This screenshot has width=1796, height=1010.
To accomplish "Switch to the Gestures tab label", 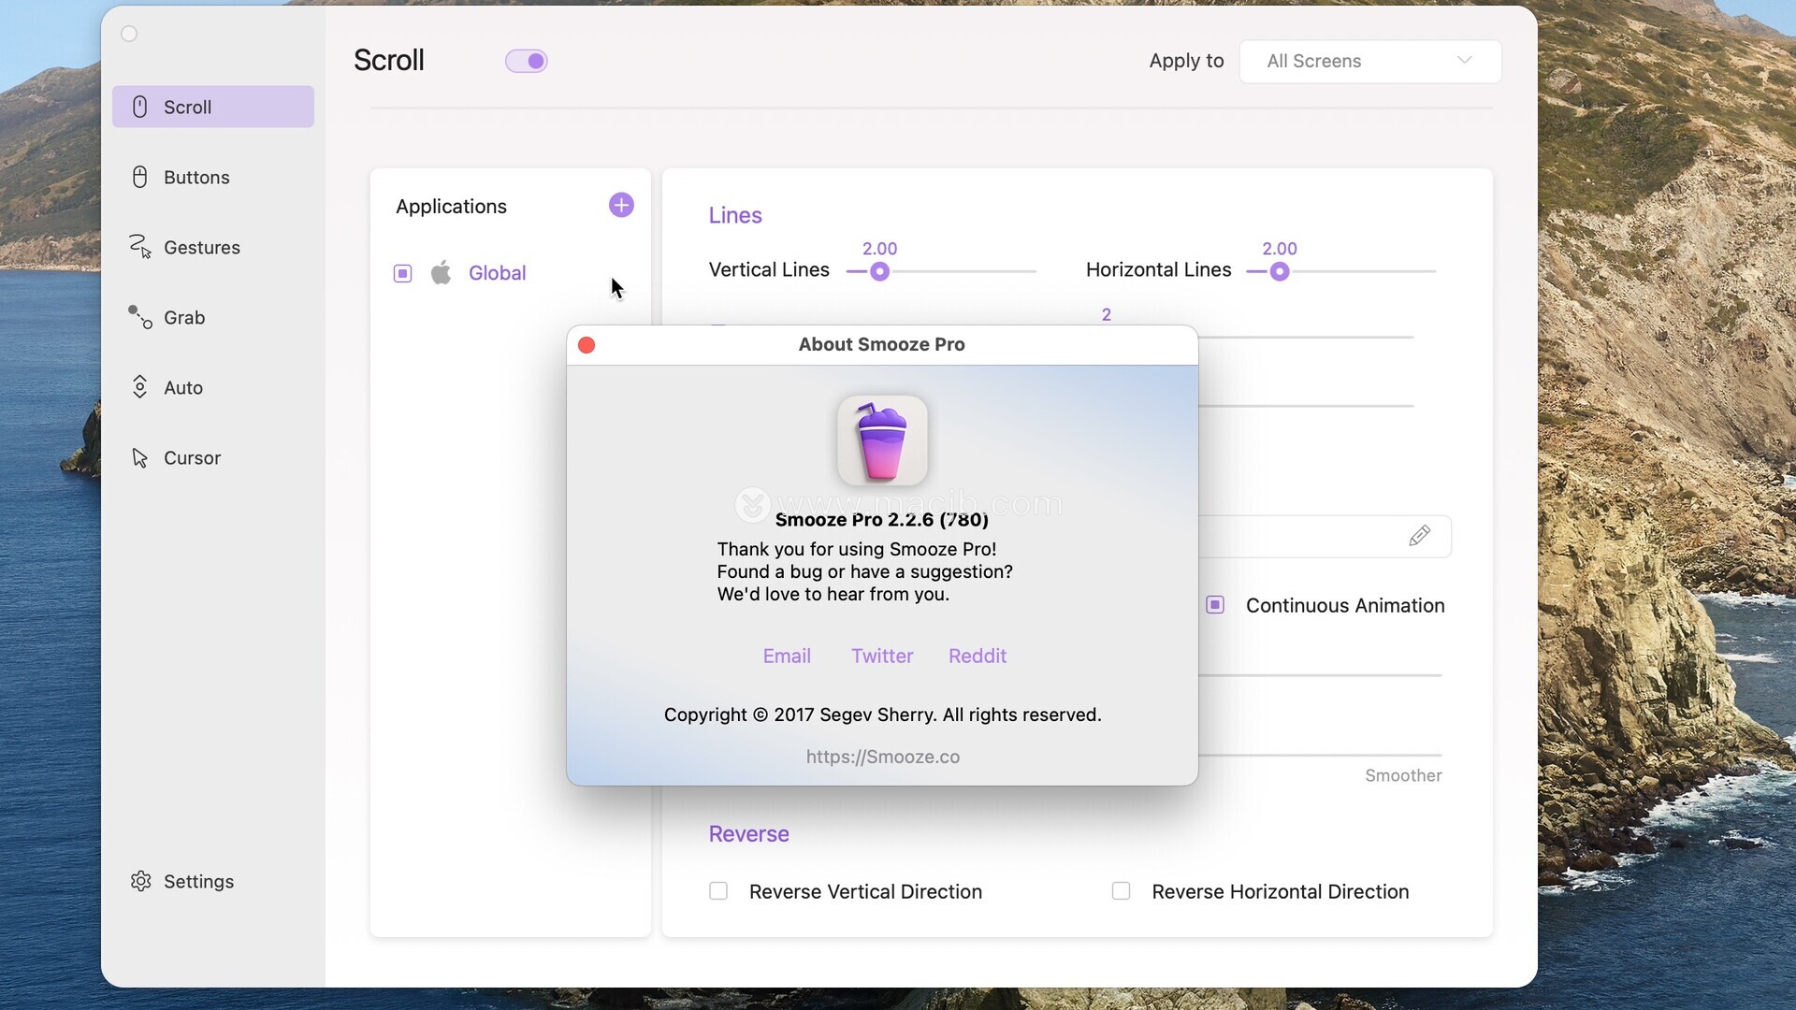I will coord(202,247).
